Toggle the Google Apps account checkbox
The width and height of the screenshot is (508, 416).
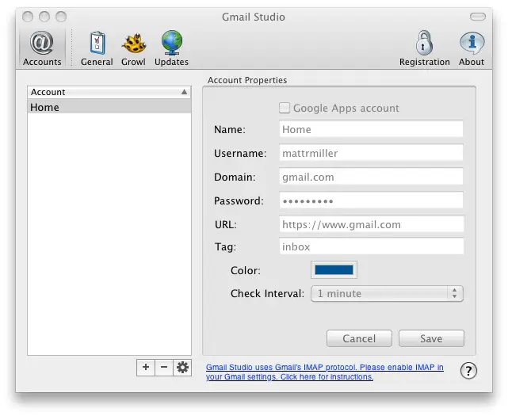click(x=285, y=108)
